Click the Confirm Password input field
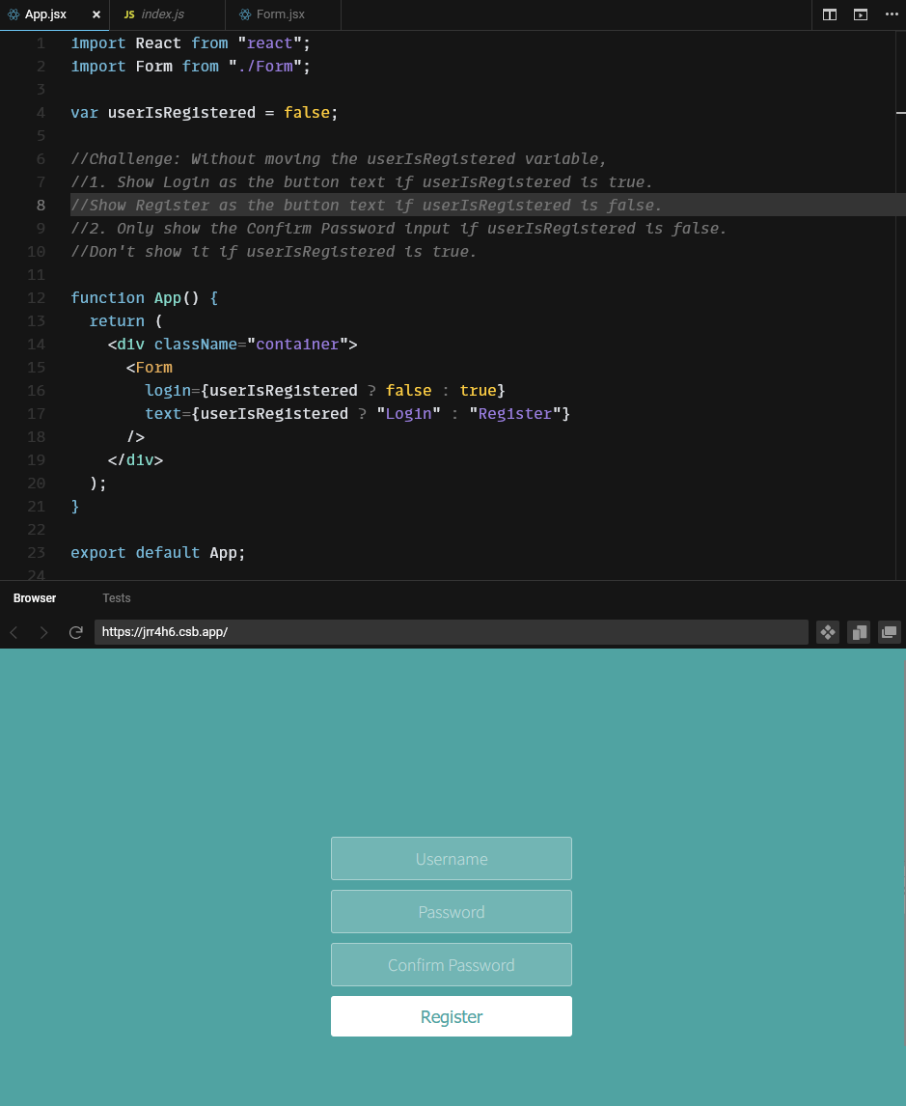 pyautogui.click(x=451, y=964)
